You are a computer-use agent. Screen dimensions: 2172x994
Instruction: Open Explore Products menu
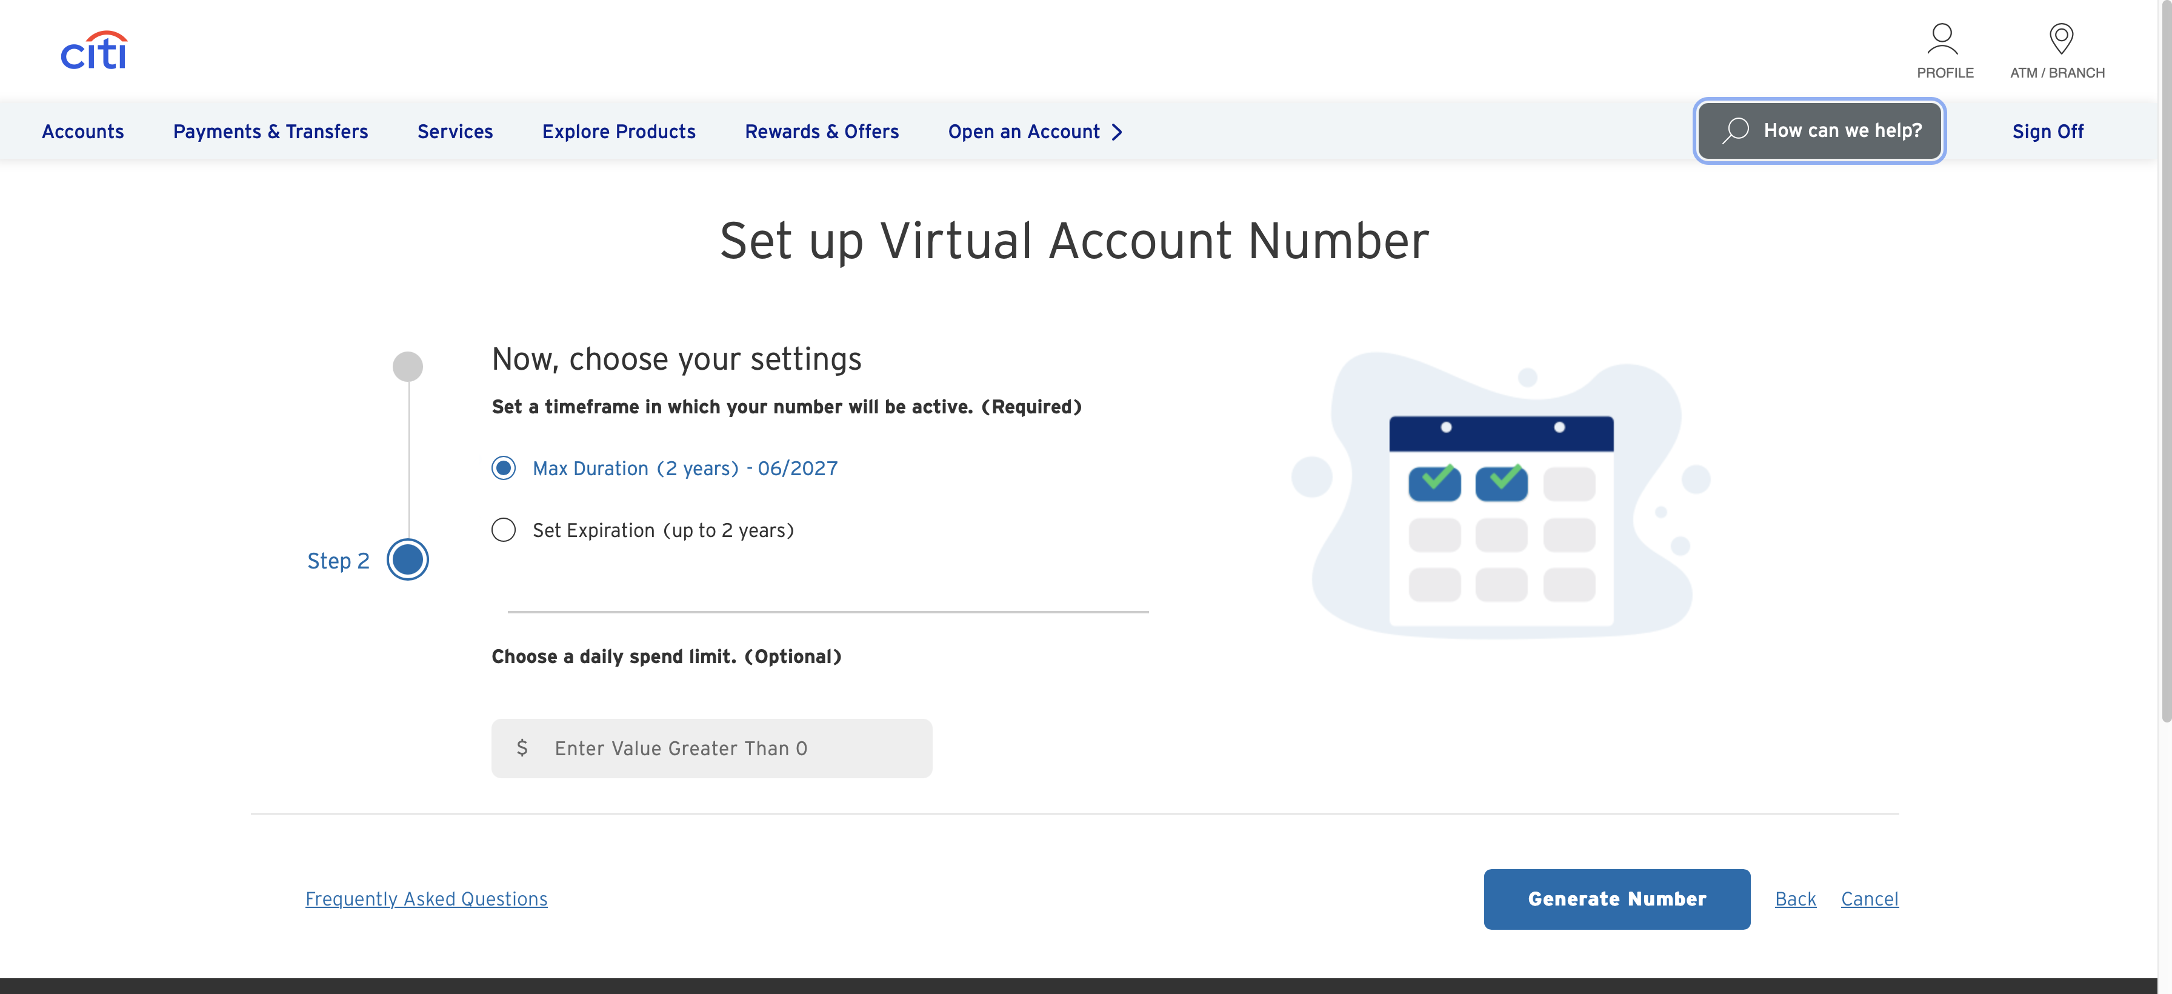pos(618,132)
